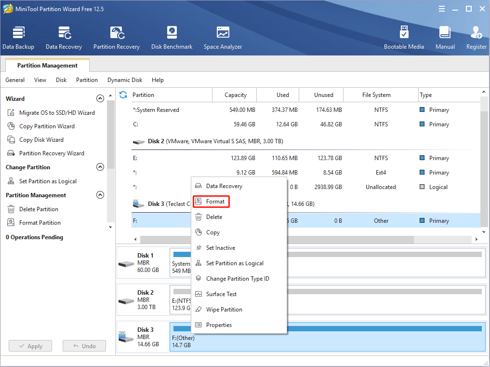This screenshot has height=367, width=490.
Task: Launch the Disk Benchmark tool
Action: pyautogui.click(x=172, y=37)
